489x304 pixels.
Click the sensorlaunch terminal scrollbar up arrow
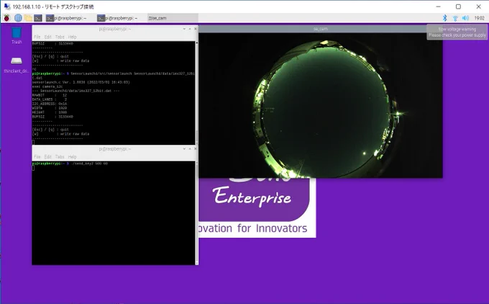[x=196, y=43]
